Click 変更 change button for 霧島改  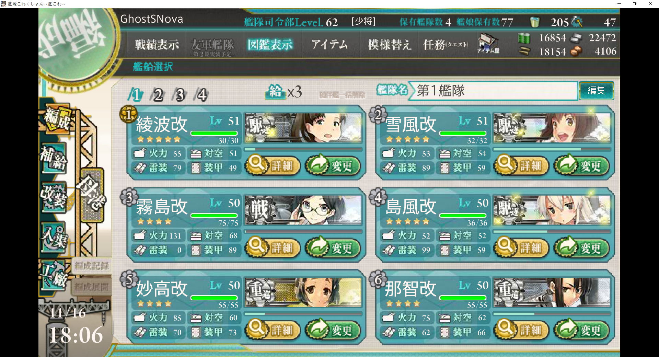pyautogui.click(x=333, y=247)
